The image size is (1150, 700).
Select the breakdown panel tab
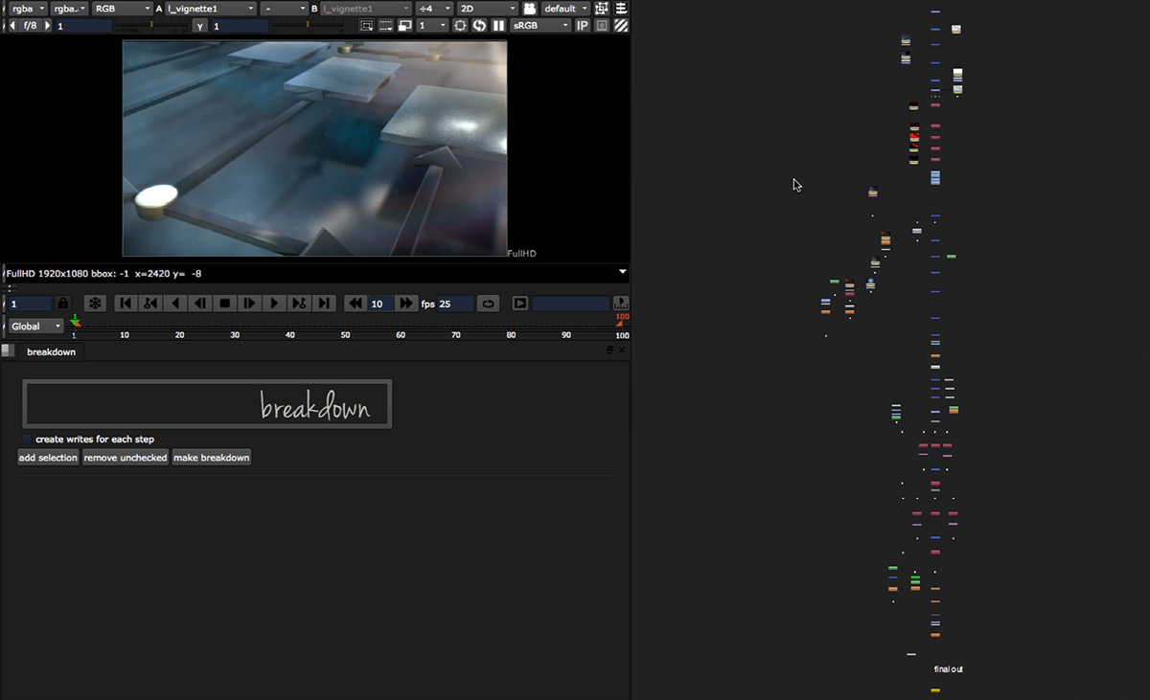coord(51,352)
